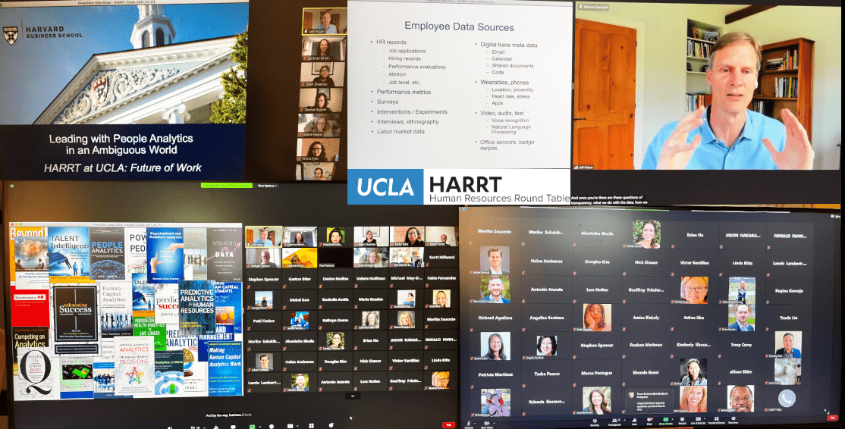Toggle the microphone Unmute control

click(469, 424)
